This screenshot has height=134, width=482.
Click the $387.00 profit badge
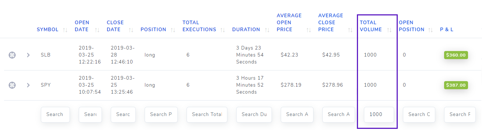(456, 85)
